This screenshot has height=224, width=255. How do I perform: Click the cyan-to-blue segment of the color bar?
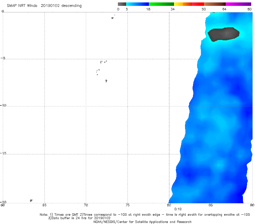pos(137,4)
